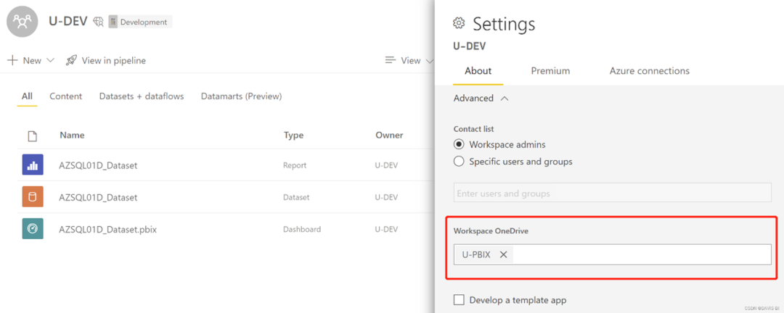Image resolution: width=784 pixels, height=313 pixels.
Task: Click the Dataset type cell
Action: point(296,197)
